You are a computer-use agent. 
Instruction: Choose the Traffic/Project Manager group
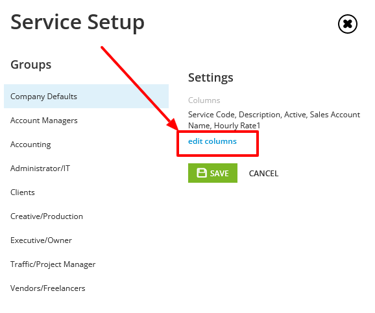86,264
